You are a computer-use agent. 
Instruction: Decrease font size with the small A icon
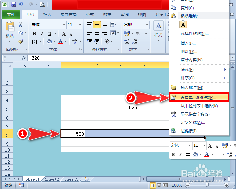pyautogui.click(x=72, y=34)
